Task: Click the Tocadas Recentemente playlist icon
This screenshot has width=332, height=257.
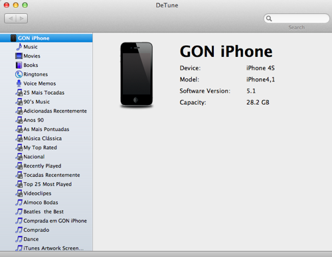Action: coord(19,175)
